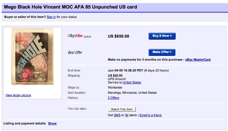This screenshot has width=228, height=131.
Task: Open the View larger picture link
Action: [x=18, y=95]
